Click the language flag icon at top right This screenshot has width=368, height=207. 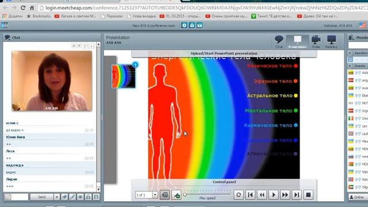363,25
